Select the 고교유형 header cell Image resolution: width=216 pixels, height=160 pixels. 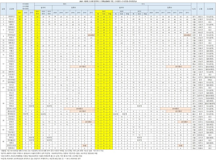pyautogui.click(x=210, y=9)
